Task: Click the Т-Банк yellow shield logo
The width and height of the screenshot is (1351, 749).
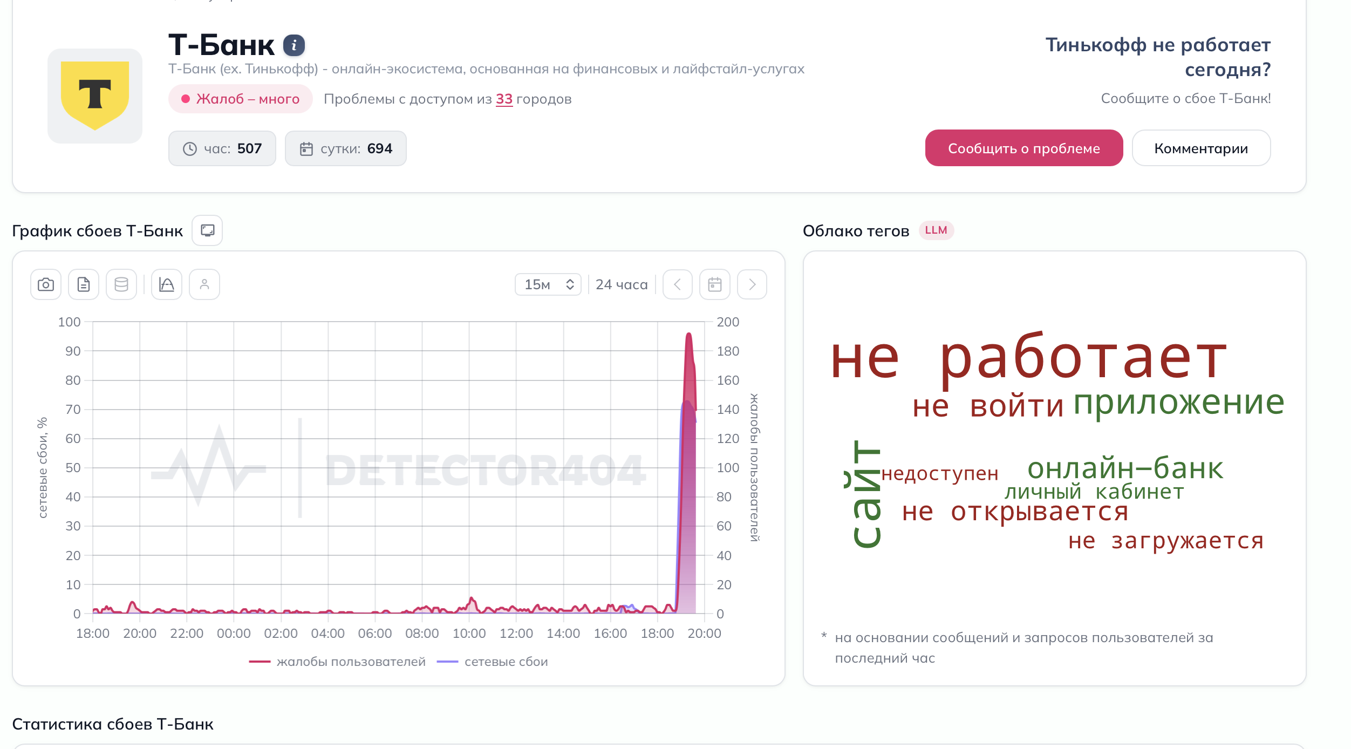Action: click(95, 96)
